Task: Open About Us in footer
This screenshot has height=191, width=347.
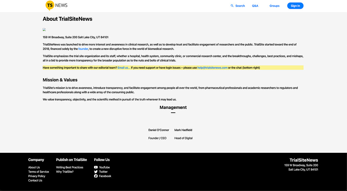Action: tap(34, 167)
